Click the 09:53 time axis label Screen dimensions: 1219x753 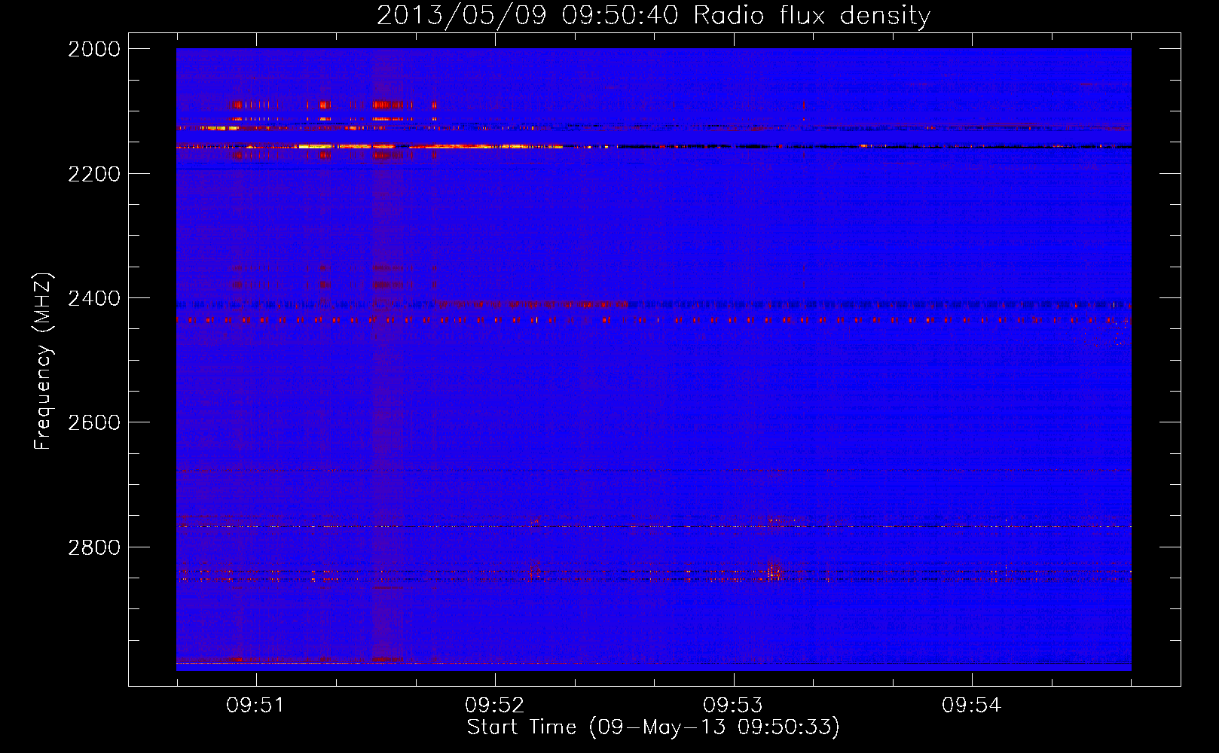(x=733, y=705)
